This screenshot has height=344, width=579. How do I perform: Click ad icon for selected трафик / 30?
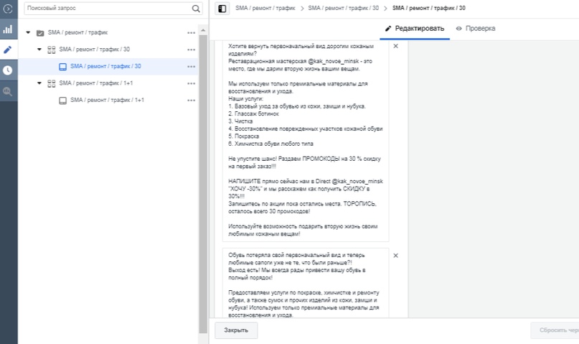click(62, 67)
